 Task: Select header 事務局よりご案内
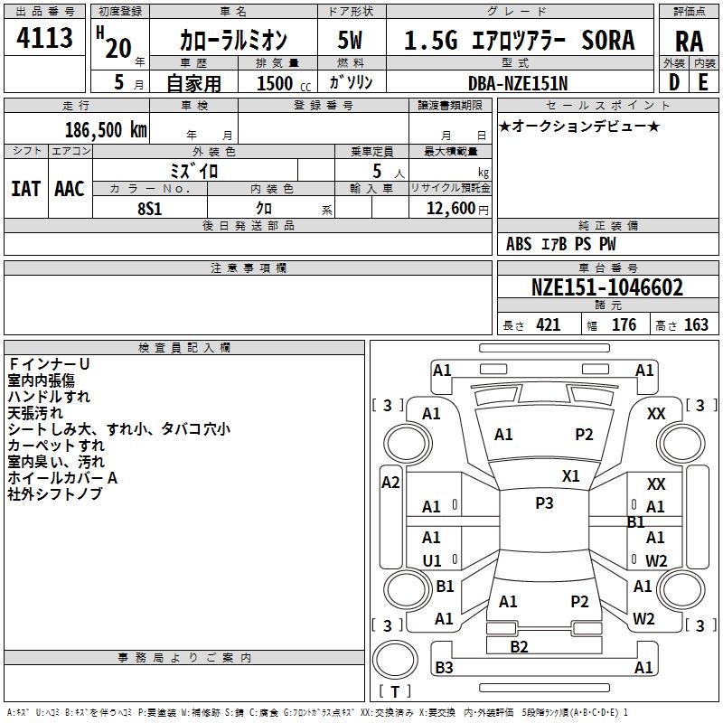[x=184, y=658]
